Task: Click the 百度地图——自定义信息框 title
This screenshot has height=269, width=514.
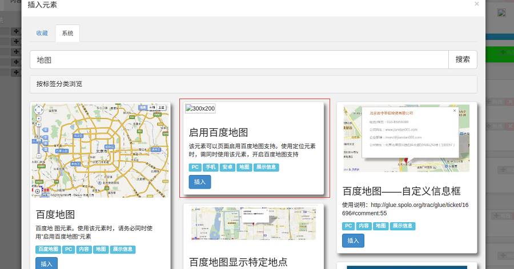Action: point(401,191)
